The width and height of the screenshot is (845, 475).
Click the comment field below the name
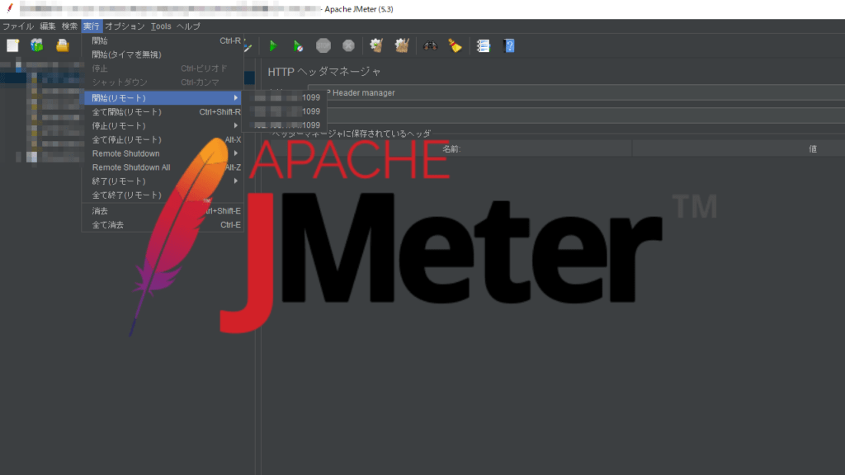pyautogui.click(x=576, y=115)
